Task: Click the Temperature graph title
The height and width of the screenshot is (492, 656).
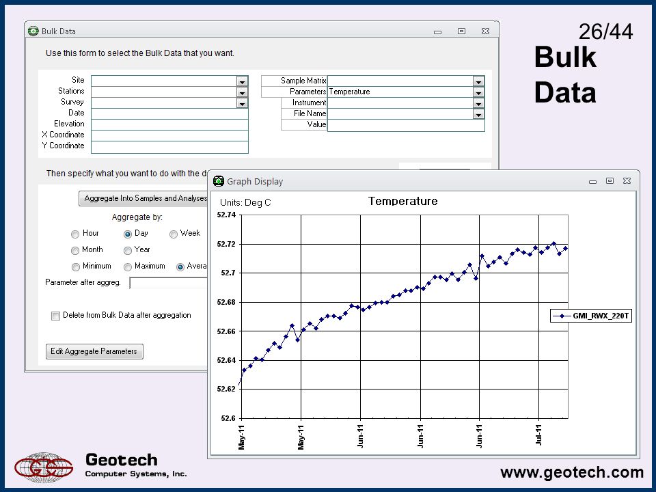Action: click(x=403, y=201)
